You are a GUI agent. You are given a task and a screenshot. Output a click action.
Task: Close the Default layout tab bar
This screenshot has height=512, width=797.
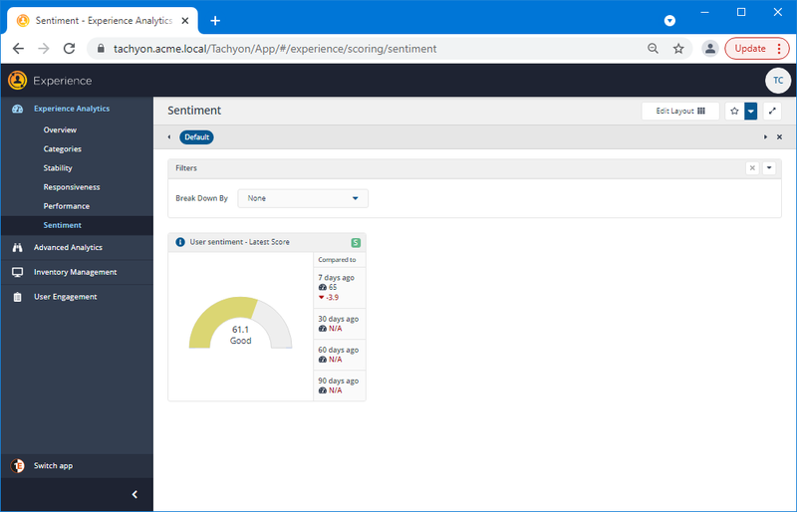[779, 137]
